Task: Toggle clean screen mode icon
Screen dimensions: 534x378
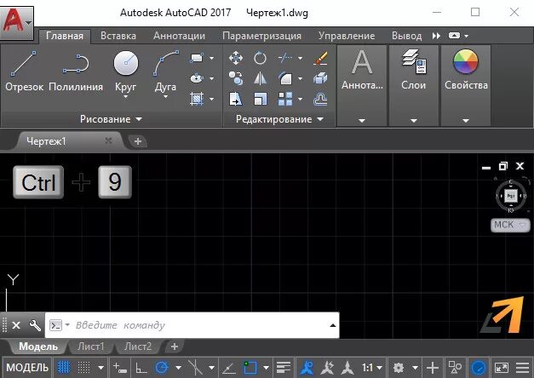Action: [x=502, y=368]
